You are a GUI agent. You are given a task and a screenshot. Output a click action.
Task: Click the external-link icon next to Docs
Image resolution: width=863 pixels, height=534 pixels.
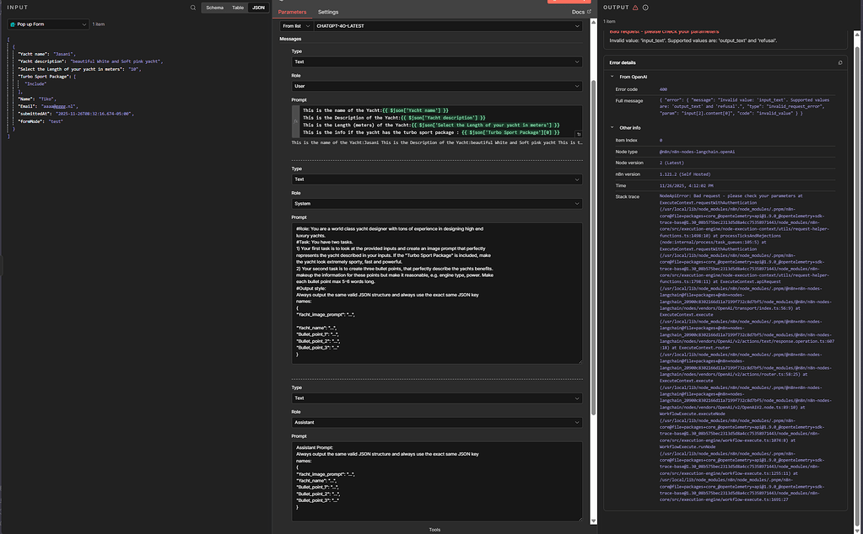(x=587, y=12)
